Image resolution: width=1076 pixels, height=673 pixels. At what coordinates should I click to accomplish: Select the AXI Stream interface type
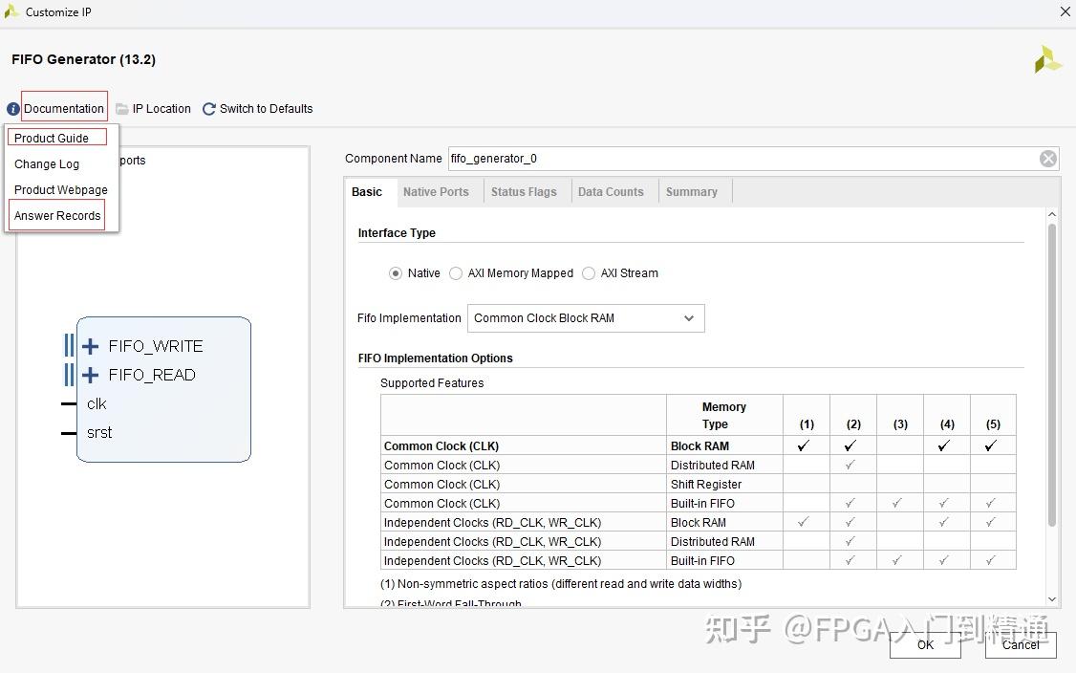point(589,273)
